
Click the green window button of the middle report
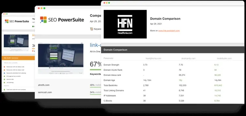[44, 8]
